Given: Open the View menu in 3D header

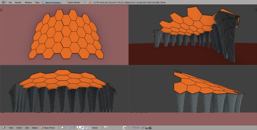Looking at the screenshot, I should click(x=11, y=128).
